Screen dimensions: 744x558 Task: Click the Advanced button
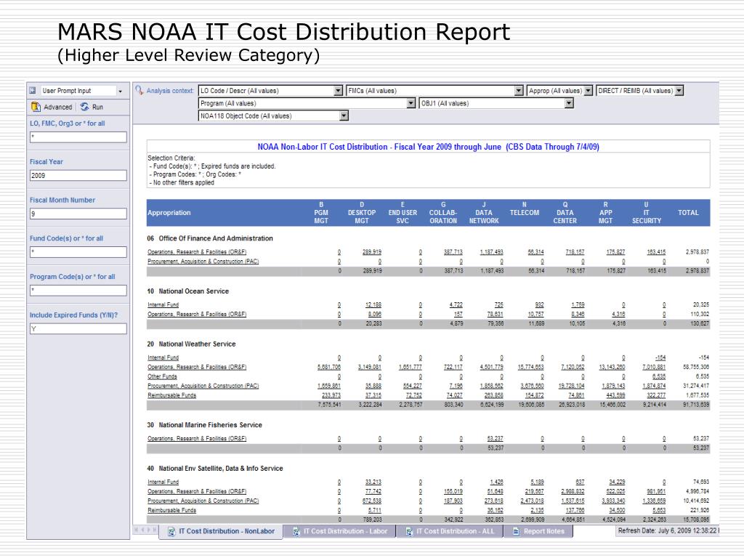[52, 107]
